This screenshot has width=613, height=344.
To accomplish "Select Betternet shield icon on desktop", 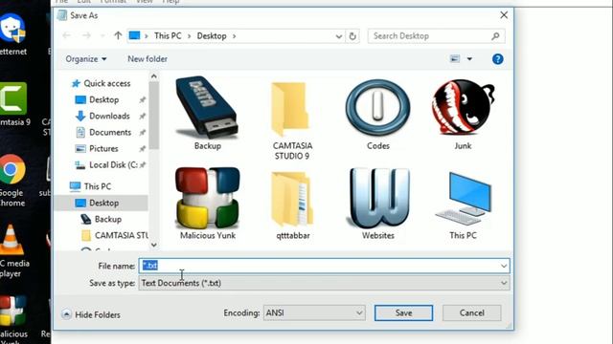I will coord(12,34).
